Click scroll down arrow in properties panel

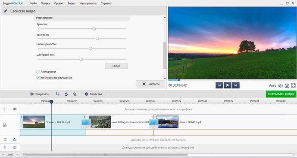165,78
